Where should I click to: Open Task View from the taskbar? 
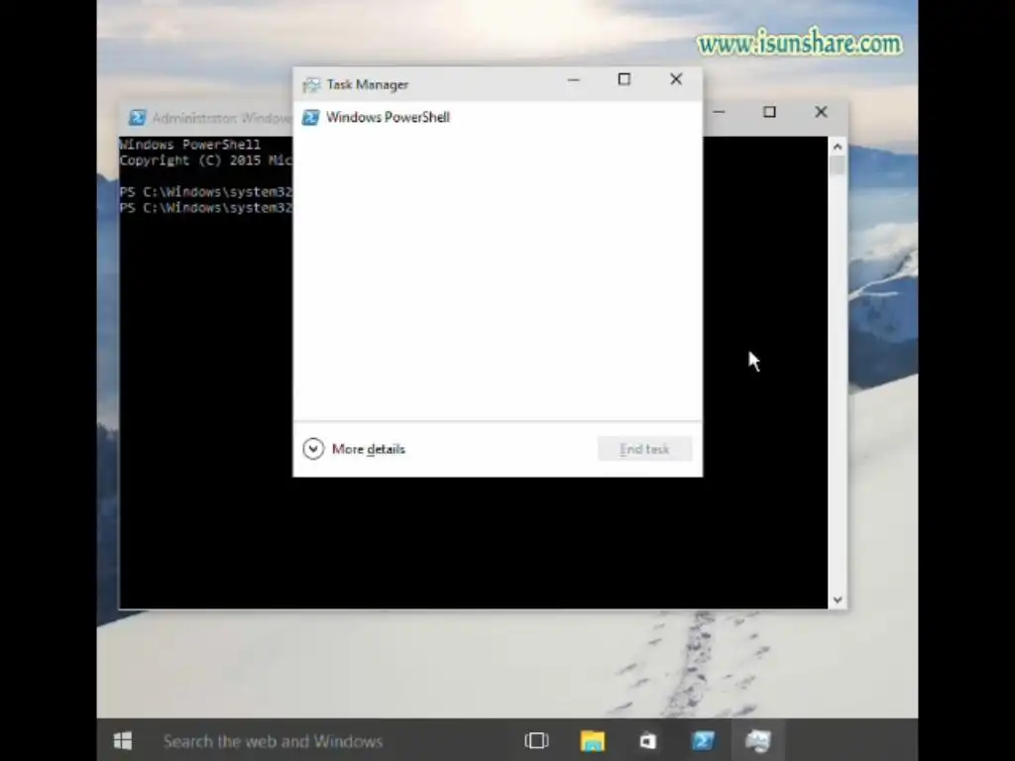click(536, 740)
